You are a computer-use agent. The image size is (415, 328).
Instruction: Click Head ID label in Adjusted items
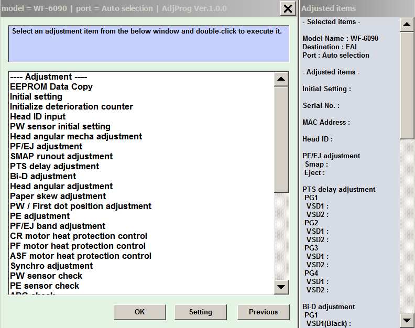click(318, 139)
